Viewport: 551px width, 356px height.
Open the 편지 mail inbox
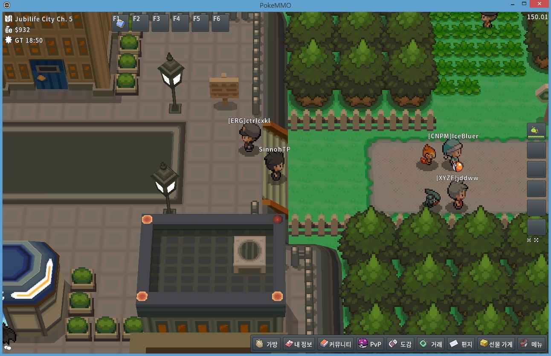[x=461, y=344]
